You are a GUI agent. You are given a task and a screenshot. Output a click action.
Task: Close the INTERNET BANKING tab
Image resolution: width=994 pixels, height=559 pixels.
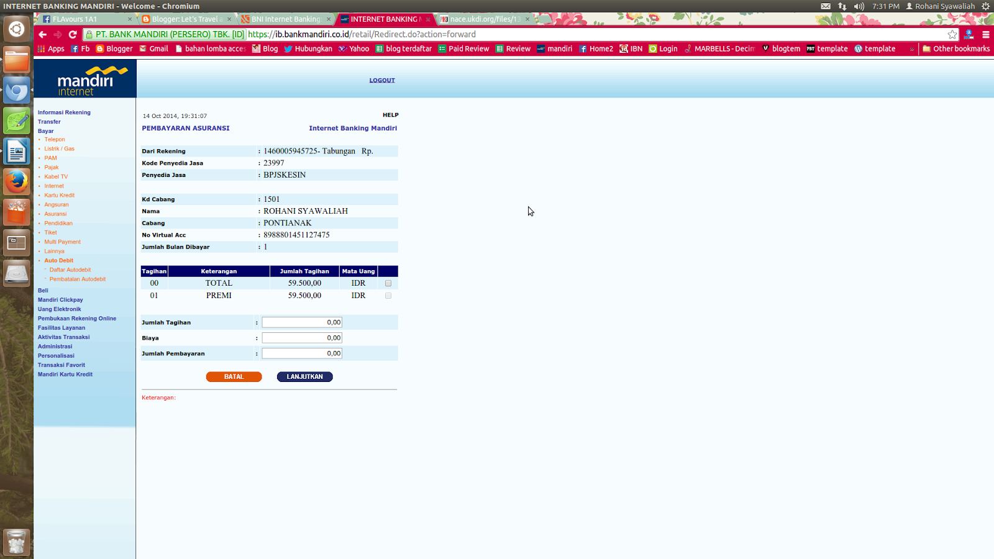428,19
